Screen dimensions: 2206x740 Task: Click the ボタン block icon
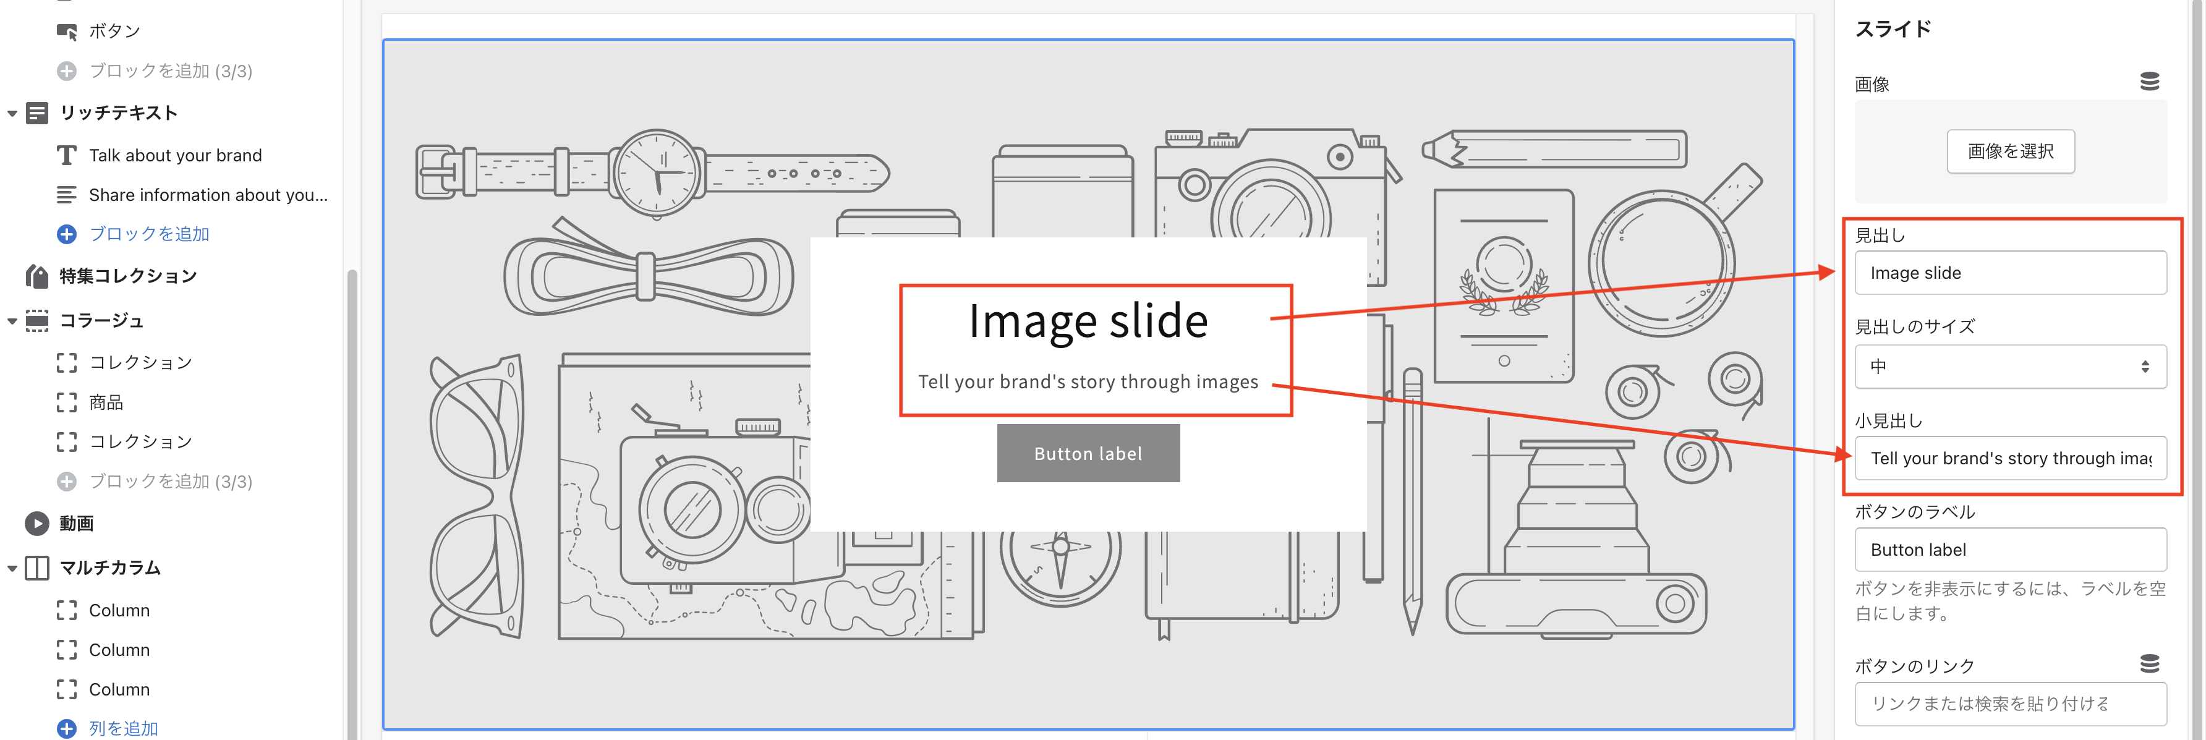pos(67,31)
